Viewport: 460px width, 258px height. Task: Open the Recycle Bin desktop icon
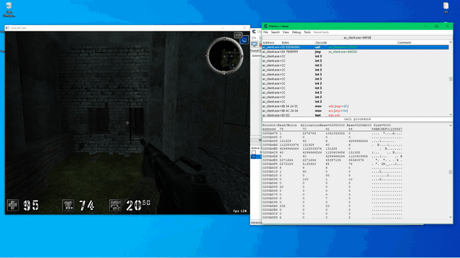click(x=9, y=9)
